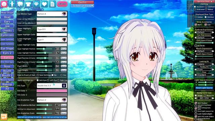This screenshot has height=121, width=215.
Task: Apply right eye settings to left eye
Action: 54,117
